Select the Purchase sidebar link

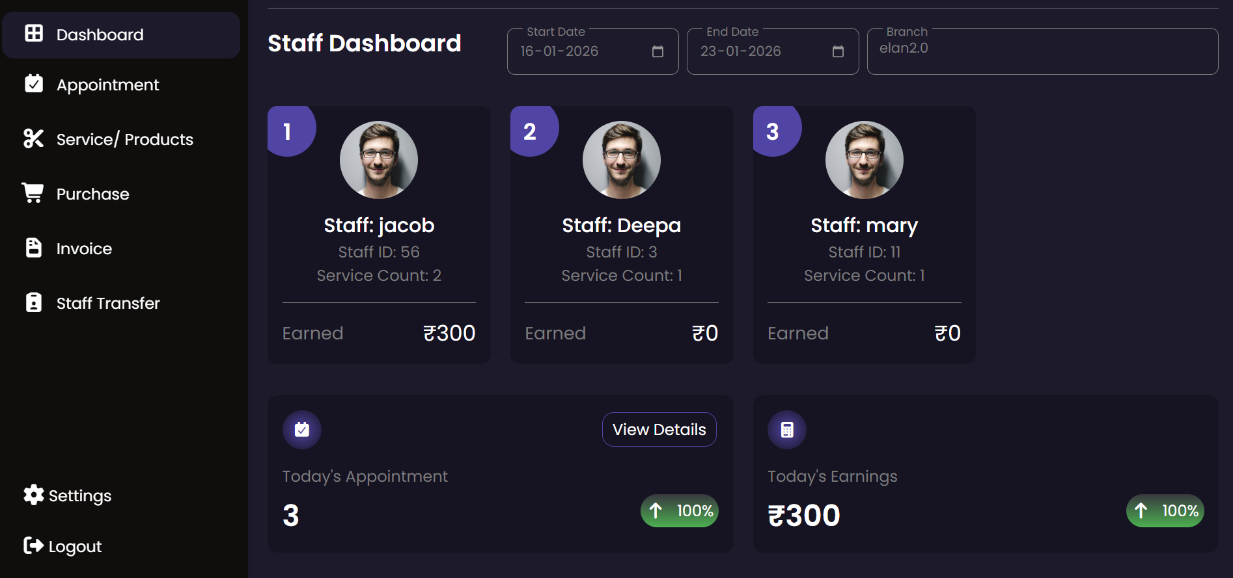[92, 194]
